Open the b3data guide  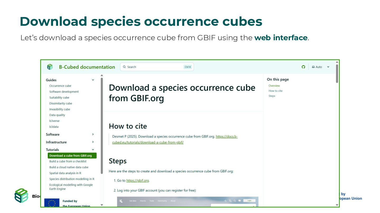pos(54,126)
